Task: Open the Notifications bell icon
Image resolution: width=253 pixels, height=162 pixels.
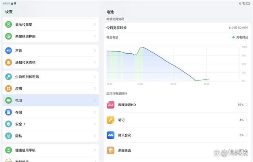Action: [x=8, y=62]
